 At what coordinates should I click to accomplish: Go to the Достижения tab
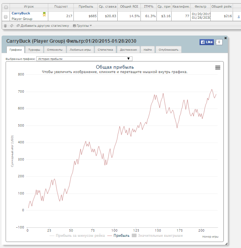click(x=128, y=50)
